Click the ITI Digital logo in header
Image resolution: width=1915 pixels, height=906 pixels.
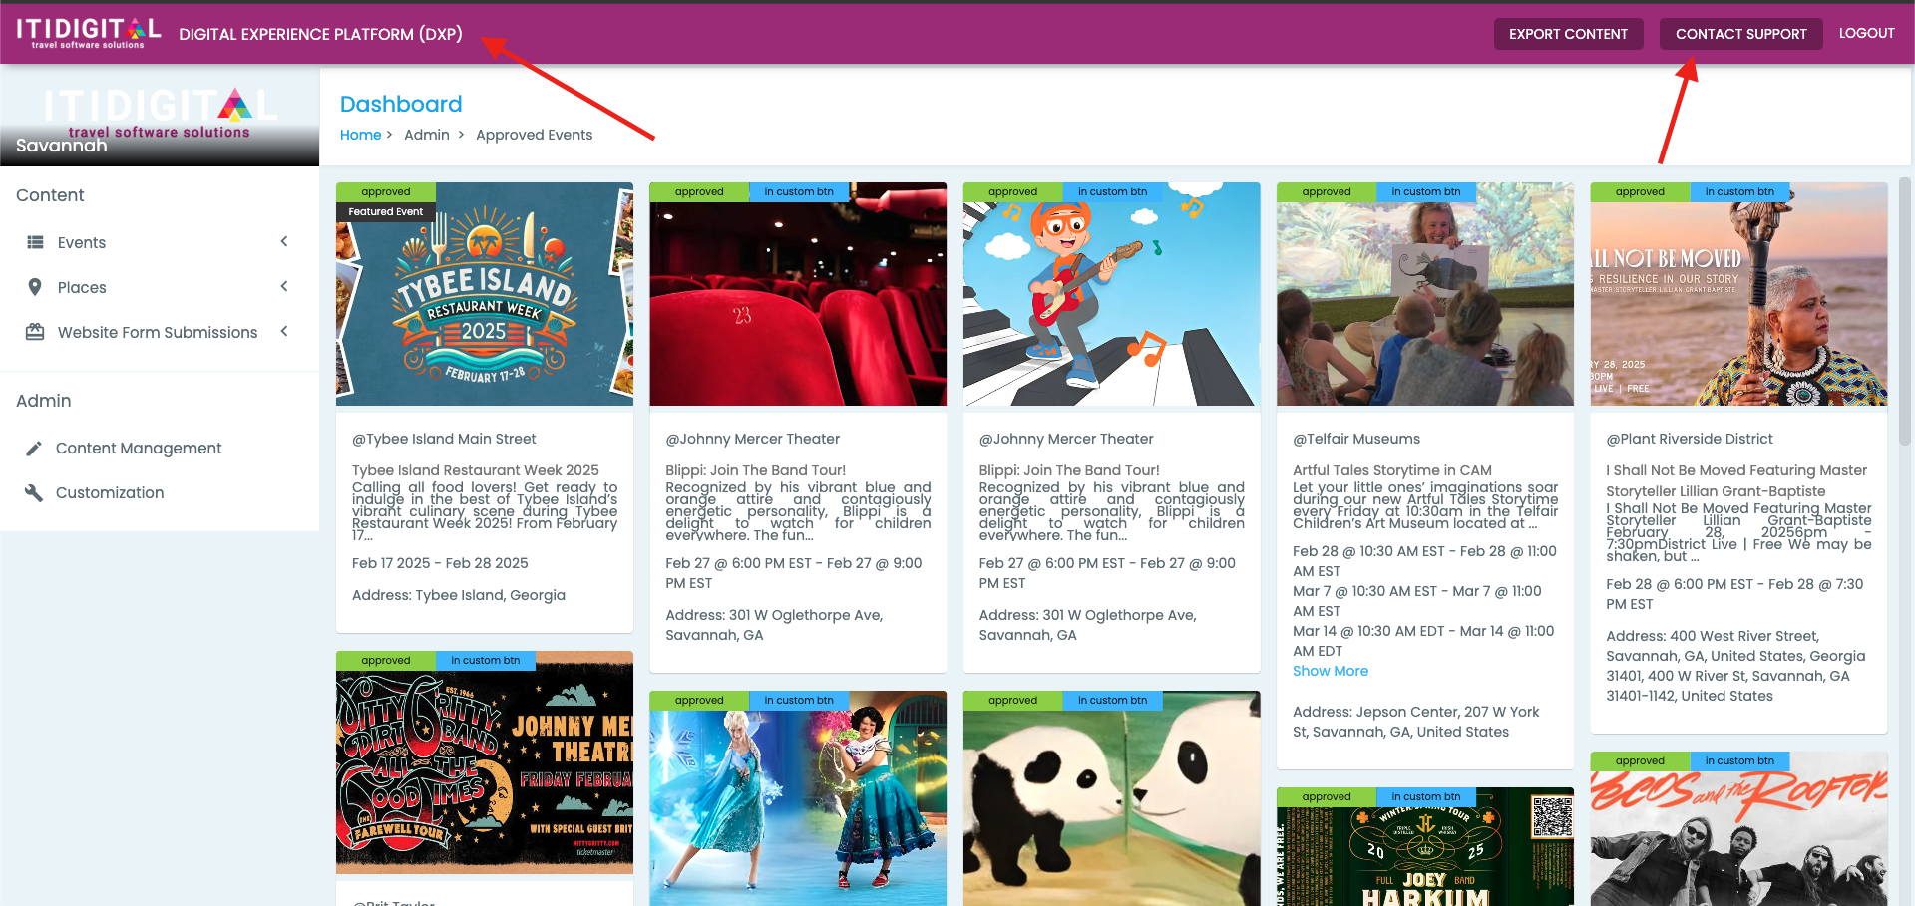(x=89, y=33)
